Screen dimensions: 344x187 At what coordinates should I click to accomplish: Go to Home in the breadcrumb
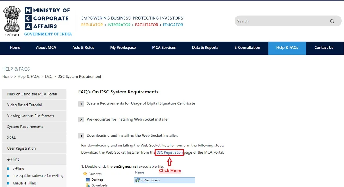tap(7, 77)
